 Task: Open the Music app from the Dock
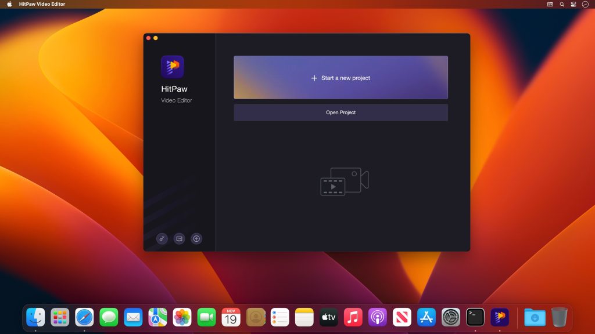[353, 317]
